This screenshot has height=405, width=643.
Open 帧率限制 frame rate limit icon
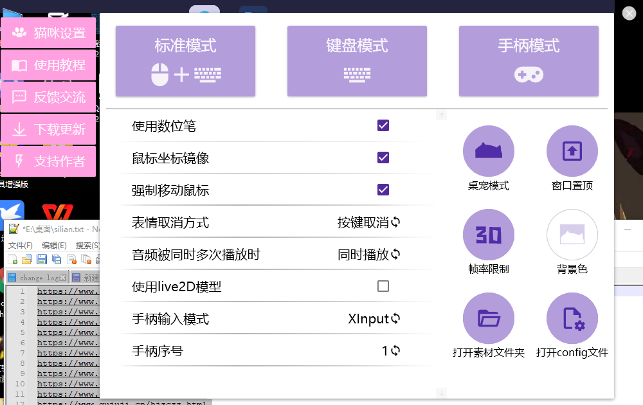click(489, 235)
